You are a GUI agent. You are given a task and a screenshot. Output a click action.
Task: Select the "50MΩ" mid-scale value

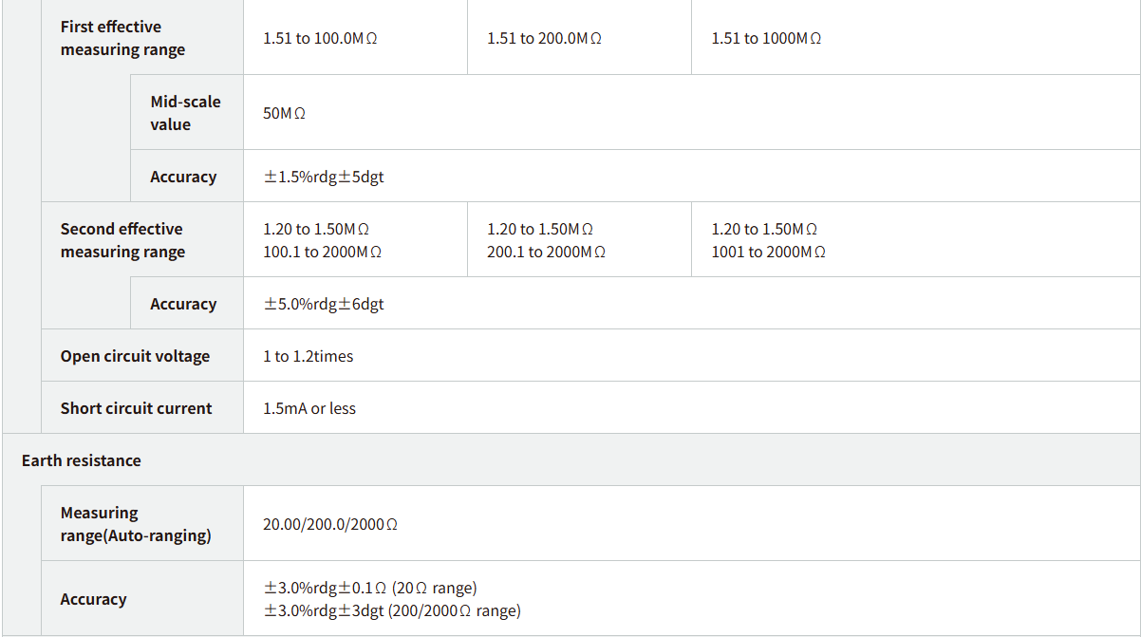[x=284, y=113]
